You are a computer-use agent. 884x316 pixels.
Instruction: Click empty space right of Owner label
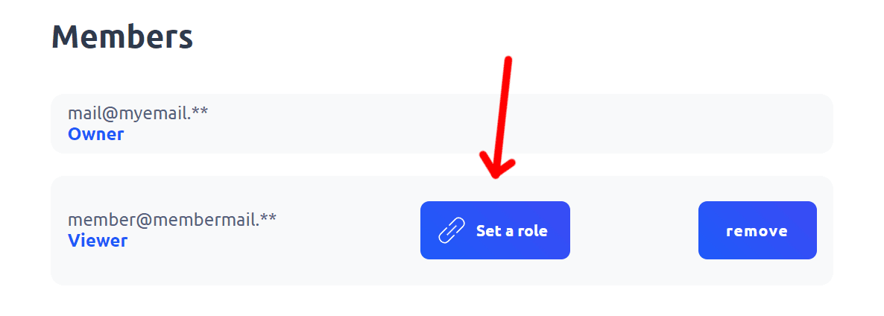(x=451, y=134)
